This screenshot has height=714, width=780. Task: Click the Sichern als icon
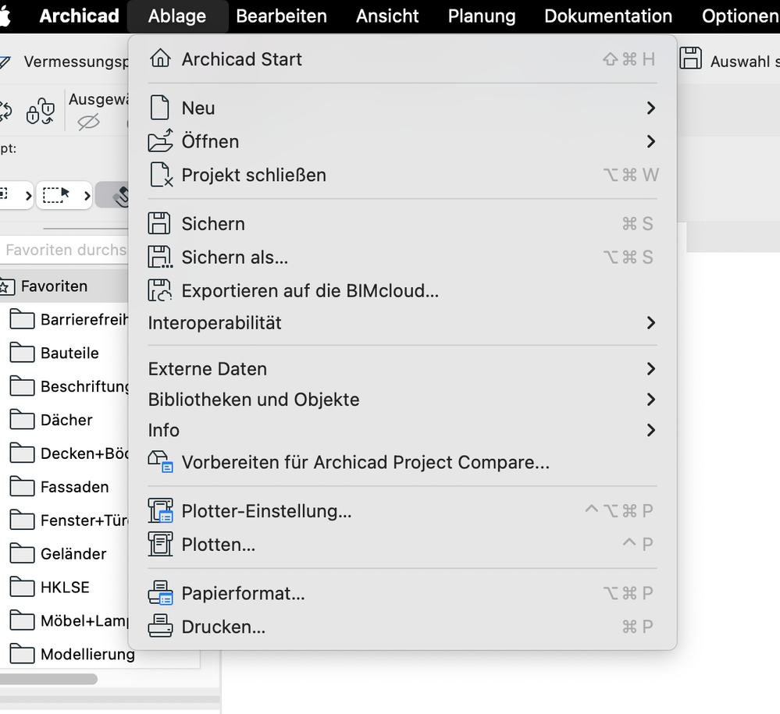(x=160, y=258)
